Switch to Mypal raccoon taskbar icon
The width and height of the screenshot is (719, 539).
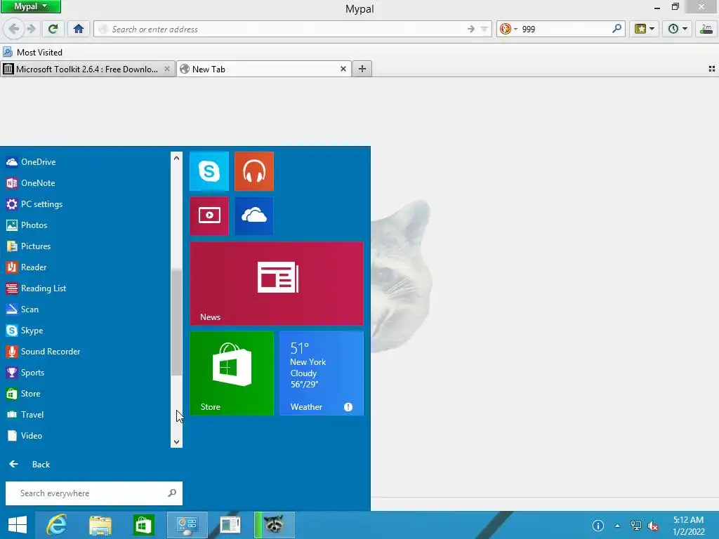tap(275, 525)
